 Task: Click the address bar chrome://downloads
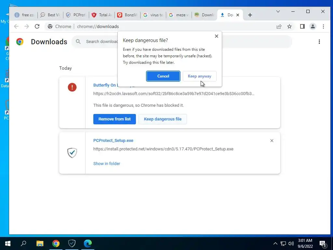click(98, 26)
